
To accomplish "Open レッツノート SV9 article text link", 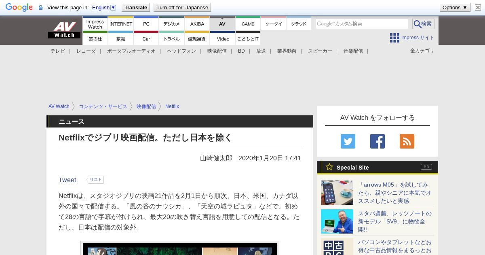I will (x=395, y=221).
